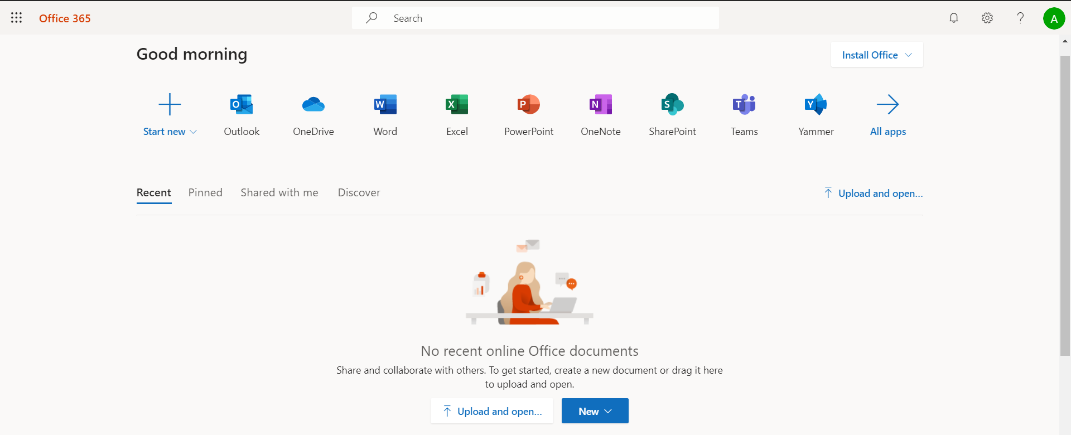Image resolution: width=1071 pixels, height=435 pixels.
Task: Launch OneNote
Action: [x=601, y=115]
